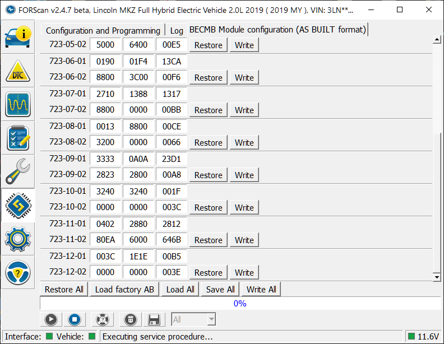The image size is (444, 344).
Task: Open the Service procedures wrench section
Action: tap(17, 171)
